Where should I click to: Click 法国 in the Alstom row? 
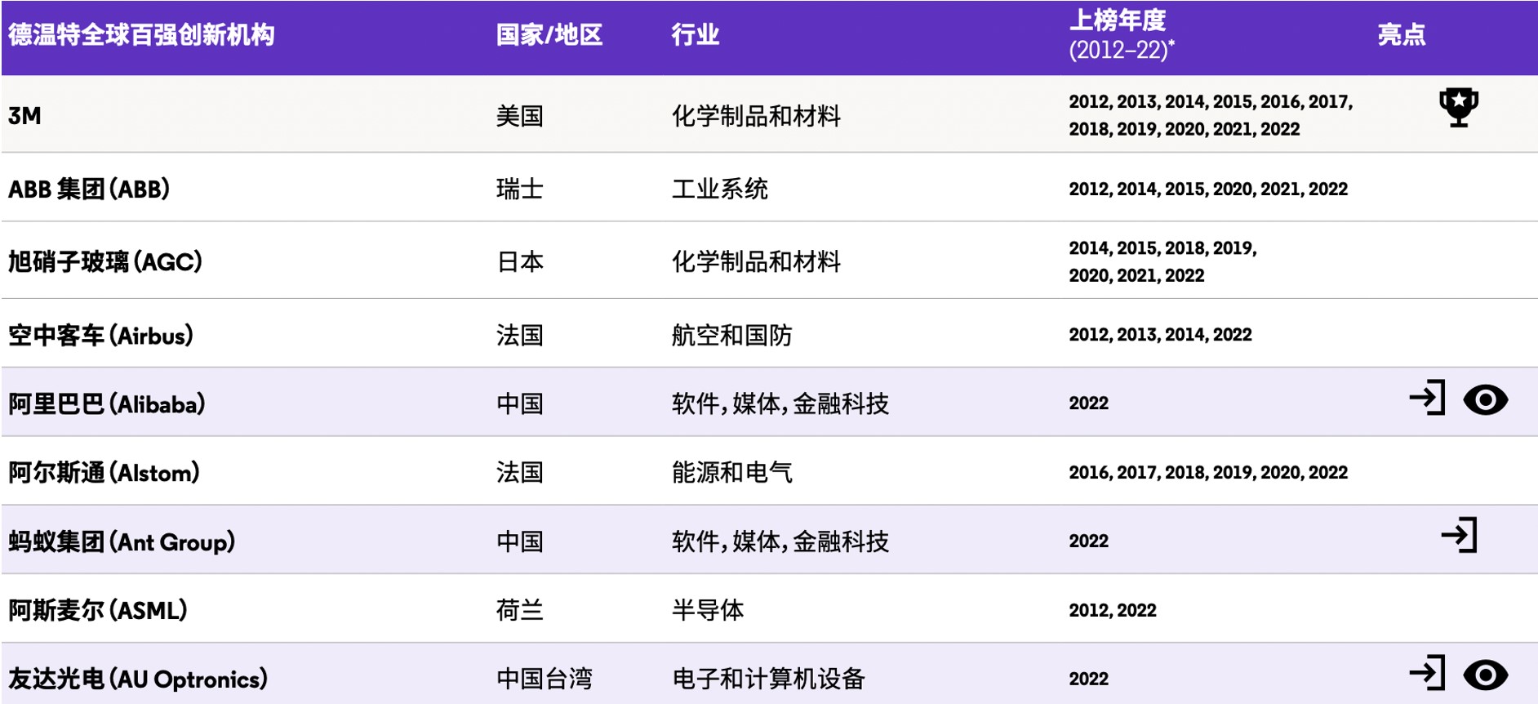520,473
